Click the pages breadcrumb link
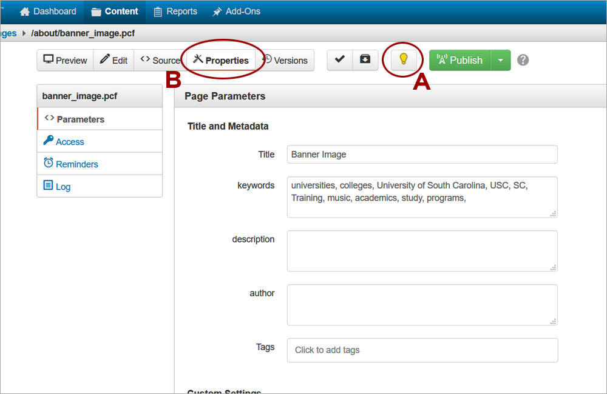This screenshot has height=394, width=607. point(8,33)
